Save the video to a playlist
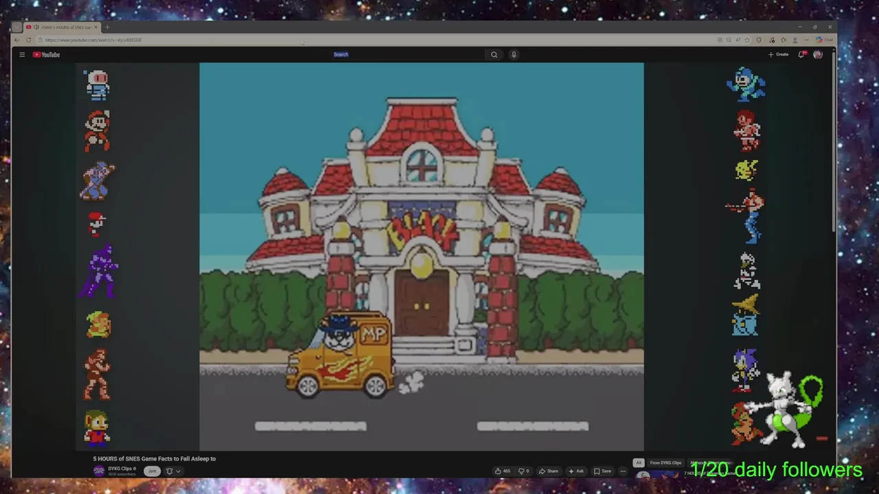The height and width of the screenshot is (494, 879). tap(602, 471)
